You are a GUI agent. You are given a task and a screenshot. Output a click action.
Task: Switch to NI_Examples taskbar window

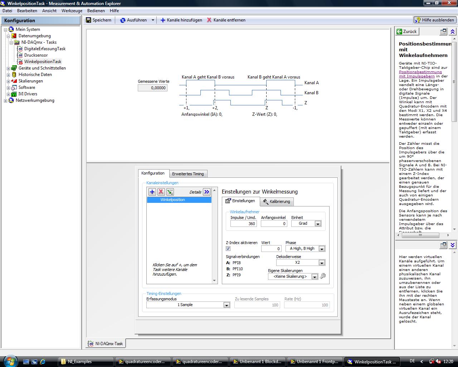click(x=86, y=362)
